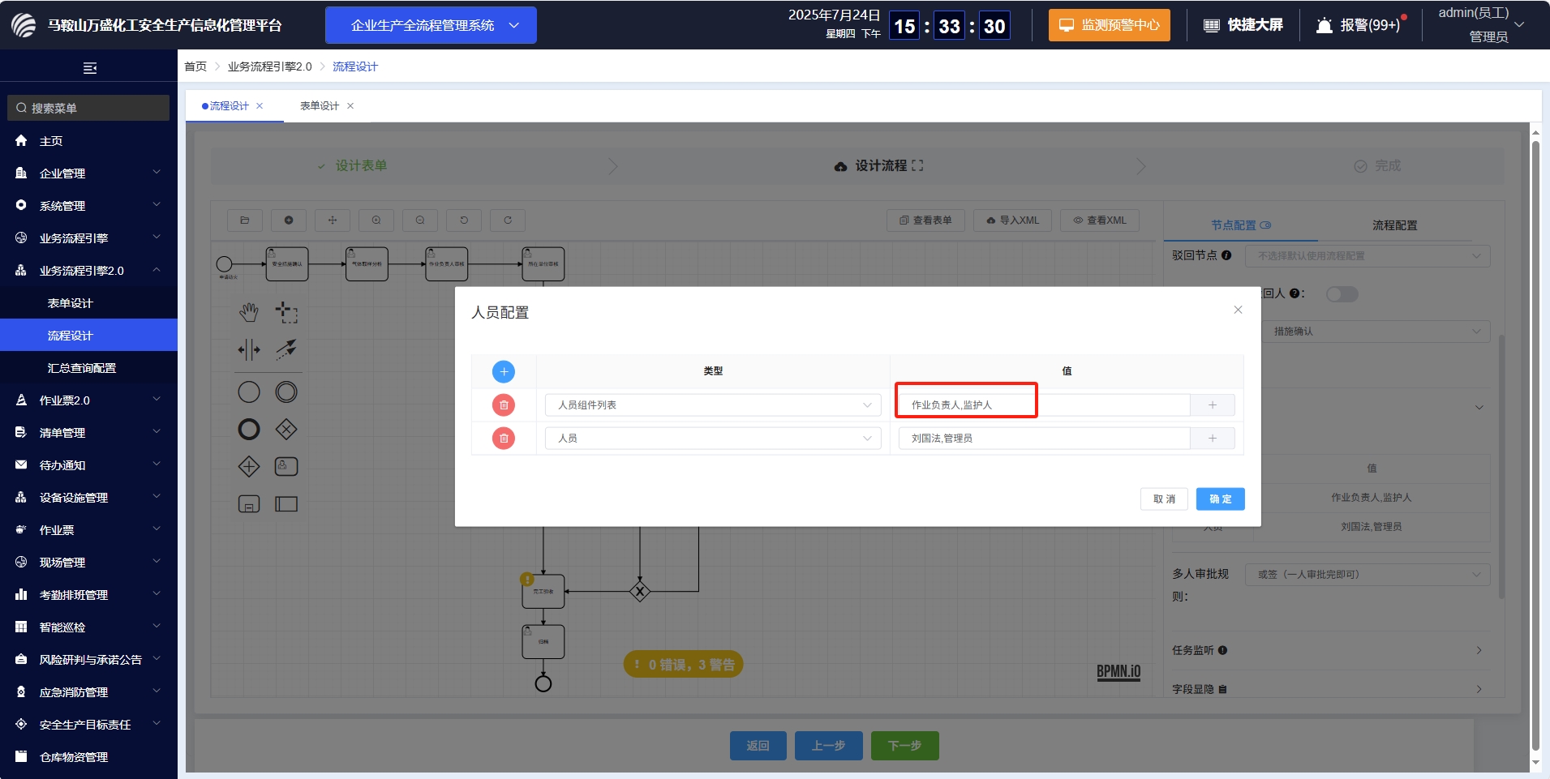The height and width of the screenshot is (779, 1550).
Task: Open the 企业生产全流程管理系统 dropdown
Action: 431,25
